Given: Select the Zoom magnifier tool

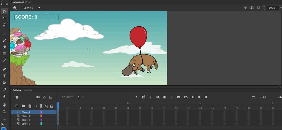Looking at the screenshot, I should (x=4, y=112).
